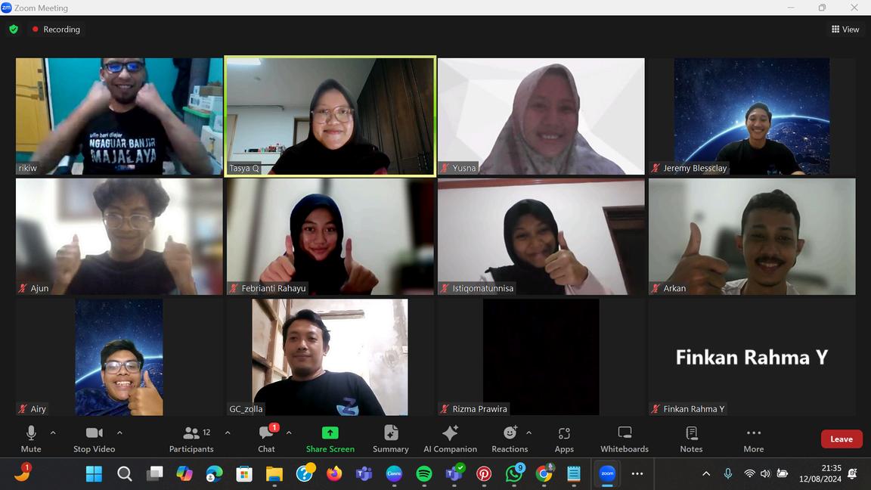Viewport: 871px width, 490px height.
Task: Open Microsoft Edge from the taskbar
Action: pos(215,474)
